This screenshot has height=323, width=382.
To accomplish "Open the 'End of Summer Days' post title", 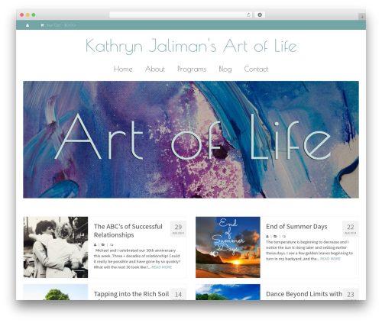I will 296,227.
